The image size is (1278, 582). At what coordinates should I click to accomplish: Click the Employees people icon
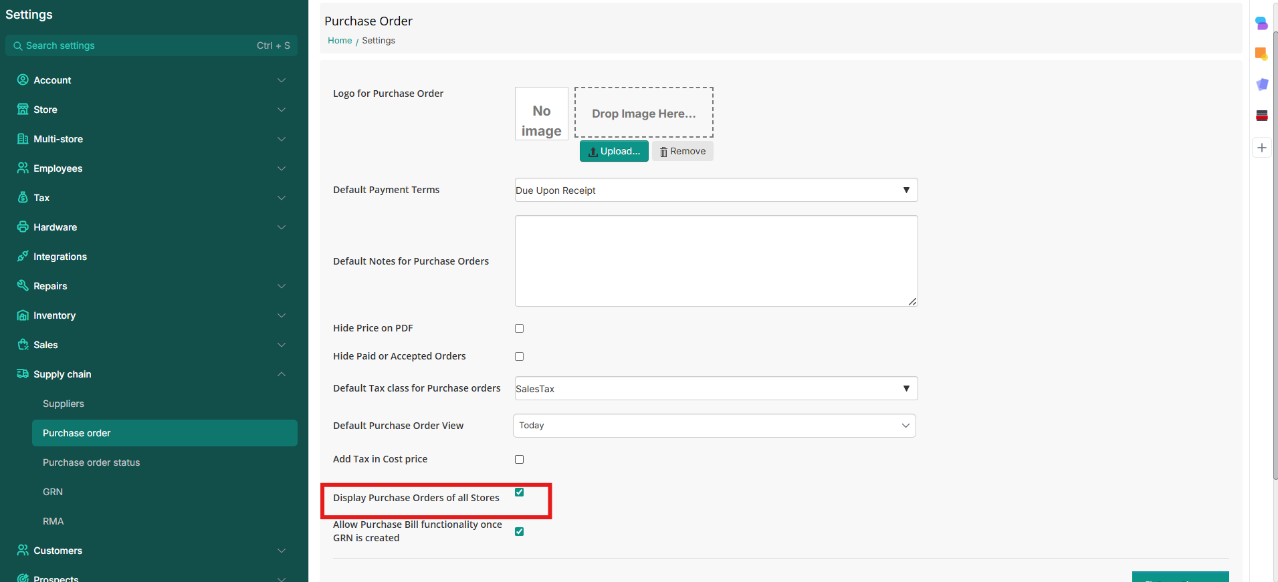click(x=23, y=168)
